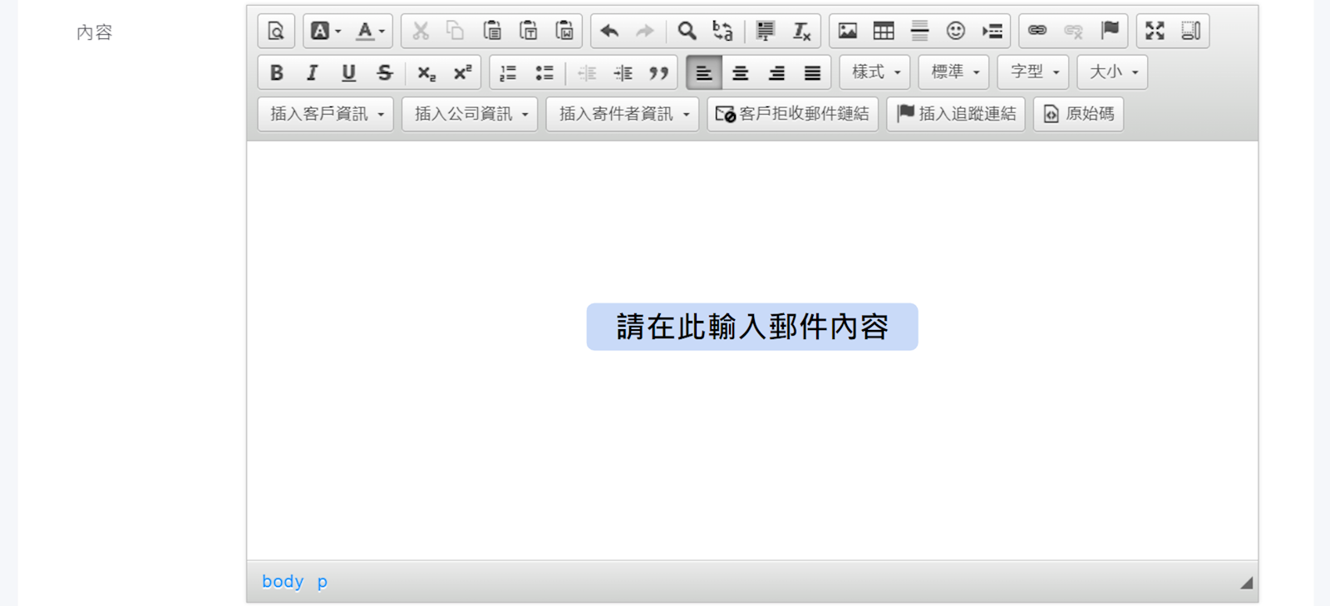Open the 插入公司資訊 menu
The height and width of the screenshot is (606, 1330).
click(x=470, y=114)
